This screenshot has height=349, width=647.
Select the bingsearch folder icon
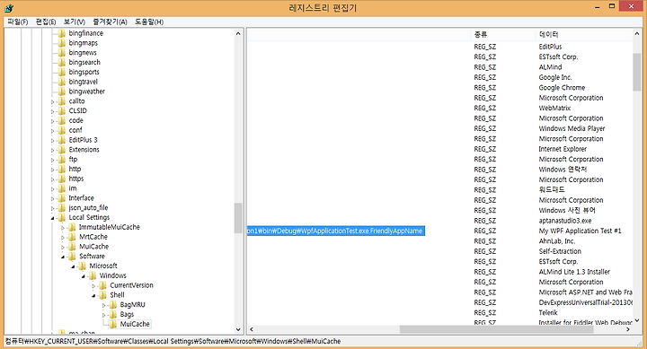coord(62,62)
